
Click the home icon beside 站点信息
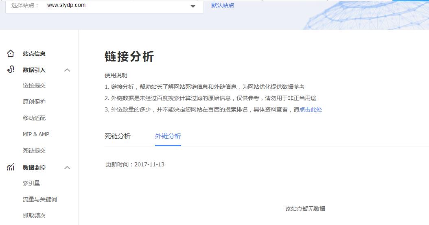11,53
